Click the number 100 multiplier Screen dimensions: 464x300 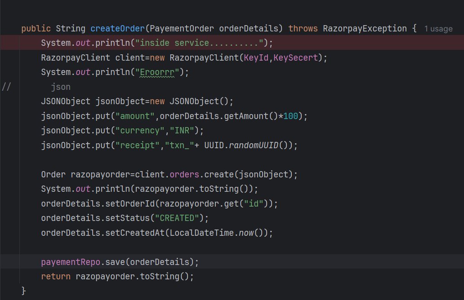click(x=290, y=116)
